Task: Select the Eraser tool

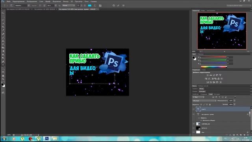Action: pyautogui.click(x=3, y=48)
